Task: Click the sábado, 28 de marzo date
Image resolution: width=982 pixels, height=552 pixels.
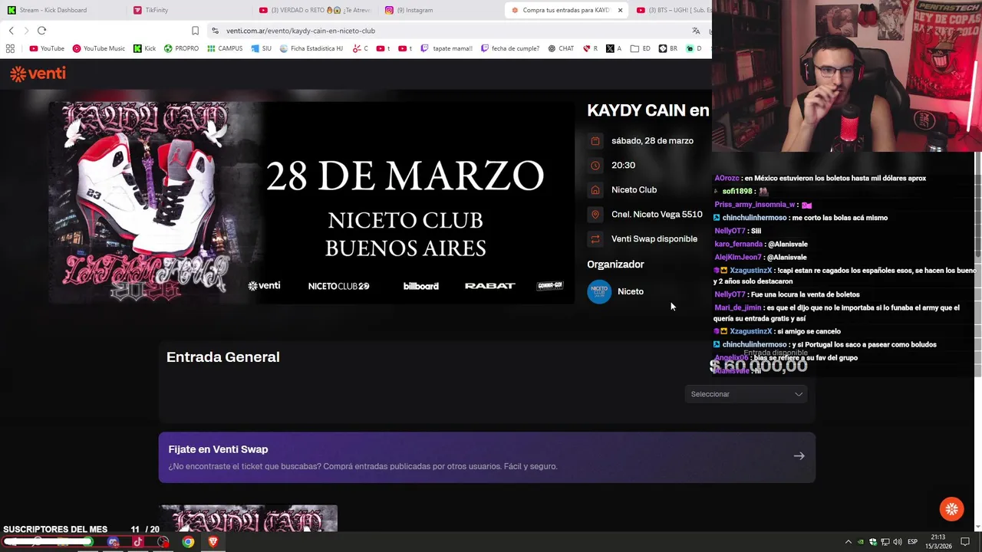Action: [x=652, y=141]
